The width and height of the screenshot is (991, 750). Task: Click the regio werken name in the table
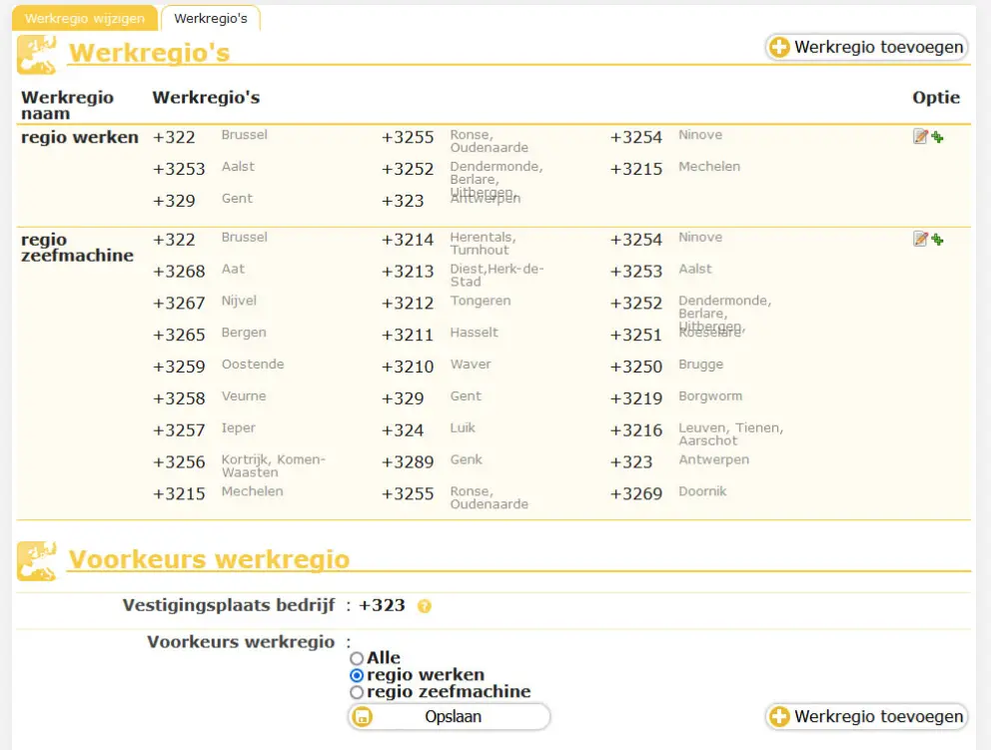coord(80,138)
